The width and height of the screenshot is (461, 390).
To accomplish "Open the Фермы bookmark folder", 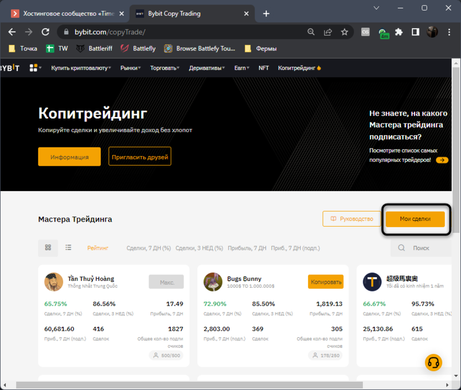I will [260, 49].
